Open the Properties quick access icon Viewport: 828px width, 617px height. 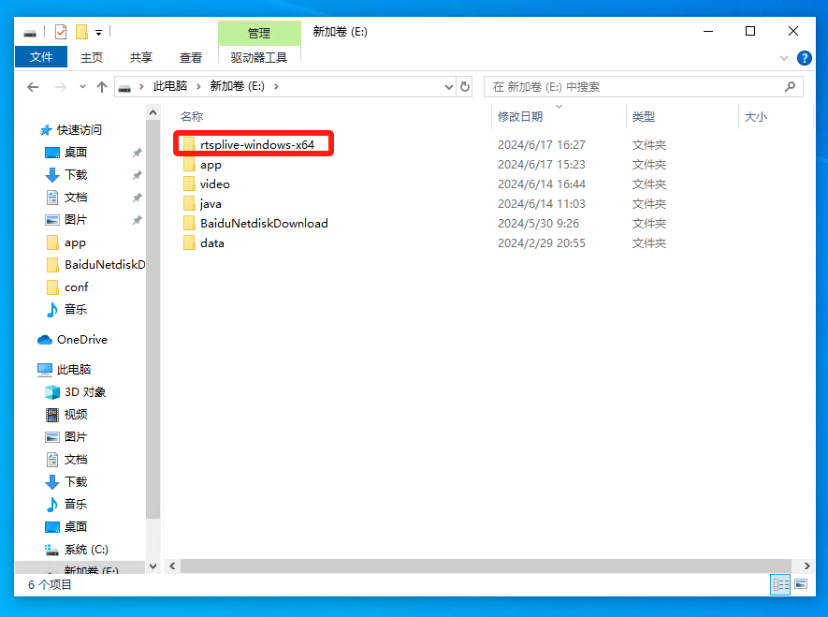pyautogui.click(x=61, y=32)
